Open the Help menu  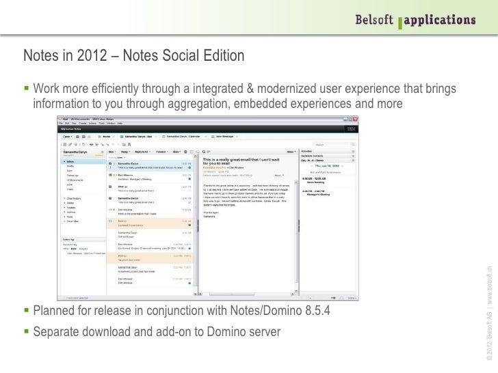click(x=120, y=123)
